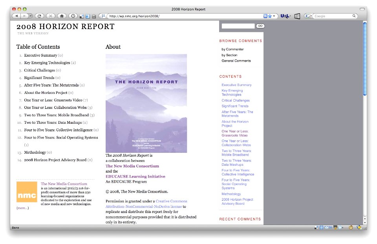The image size is (377, 244).
Task: Open 'Key Emerging Technologies' in Table of Contents
Action: pyautogui.click(x=47, y=63)
